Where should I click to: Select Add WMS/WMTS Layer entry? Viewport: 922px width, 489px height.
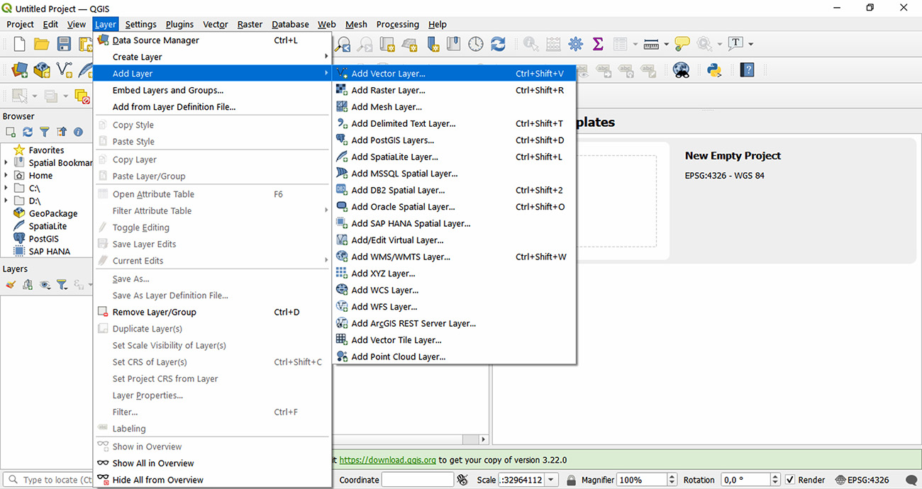pyautogui.click(x=454, y=257)
